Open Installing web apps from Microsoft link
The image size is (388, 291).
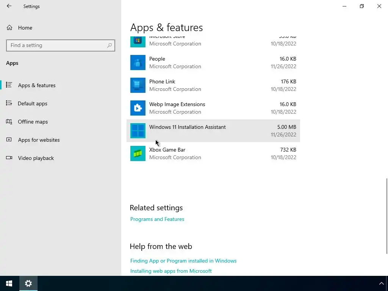tap(171, 271)
